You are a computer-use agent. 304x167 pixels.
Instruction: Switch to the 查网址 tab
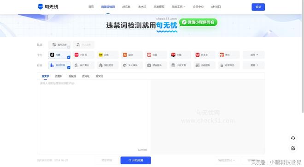click(86, 76)
